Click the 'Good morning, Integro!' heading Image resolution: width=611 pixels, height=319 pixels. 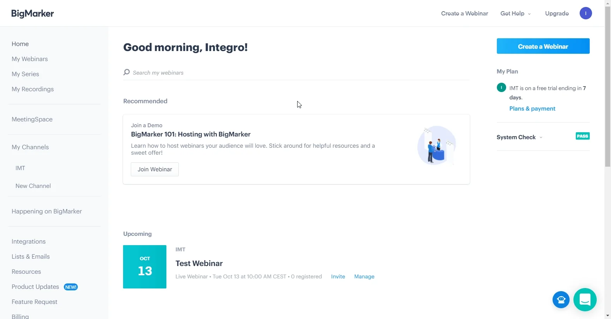coord(185,47)
